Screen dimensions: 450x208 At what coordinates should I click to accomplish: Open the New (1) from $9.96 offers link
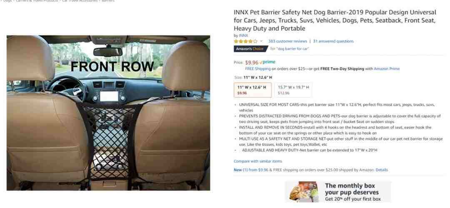tap(251, 170)
